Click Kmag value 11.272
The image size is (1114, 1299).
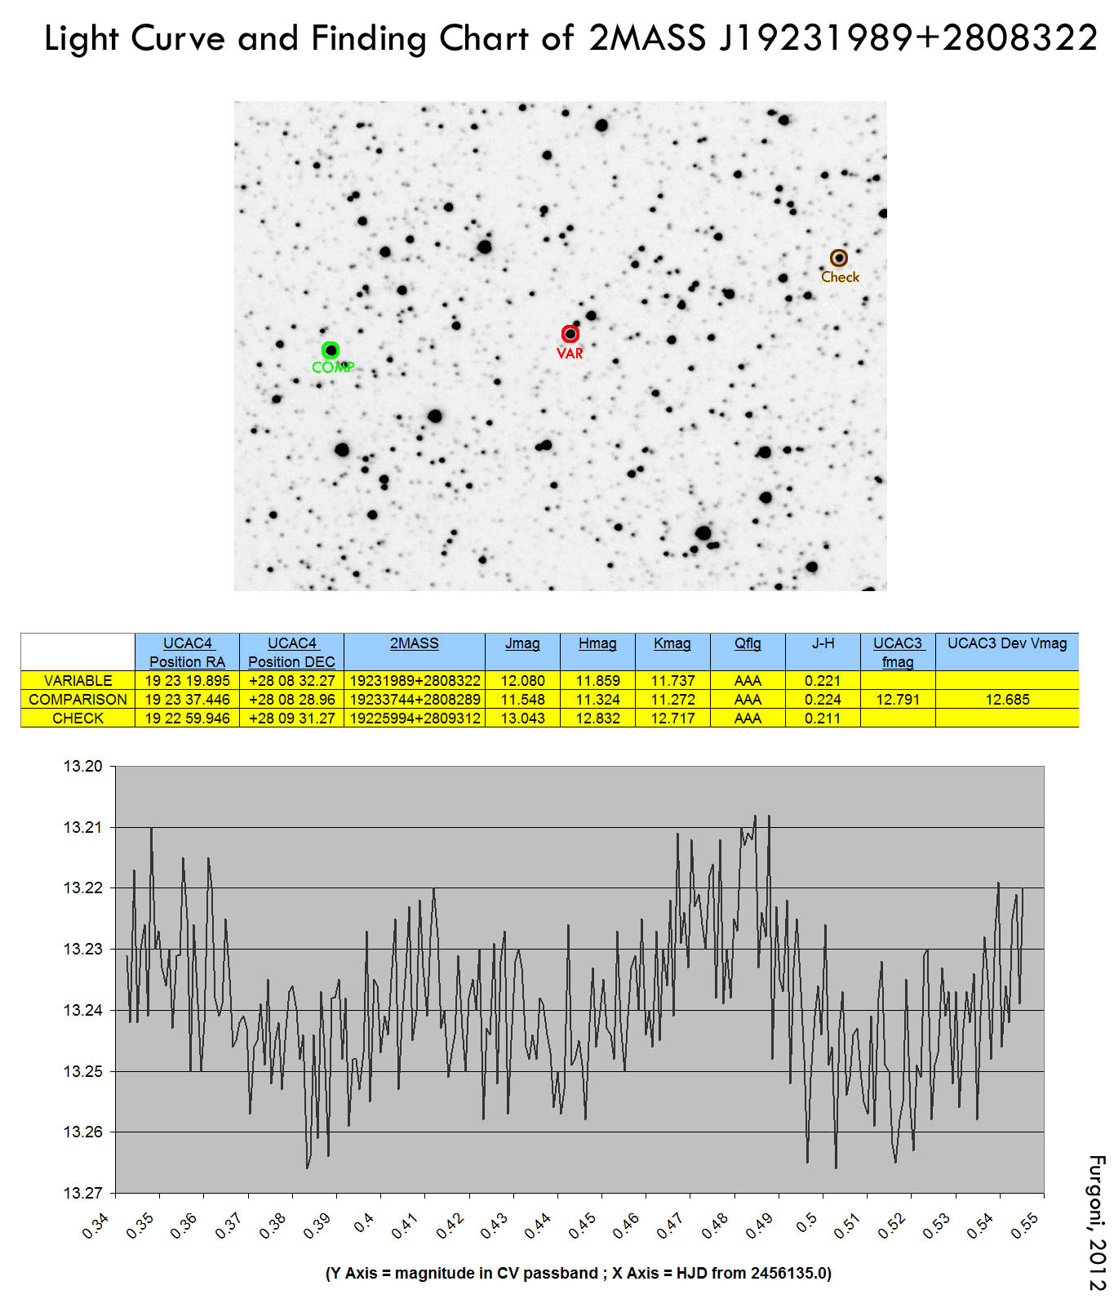tap(672, 700)
